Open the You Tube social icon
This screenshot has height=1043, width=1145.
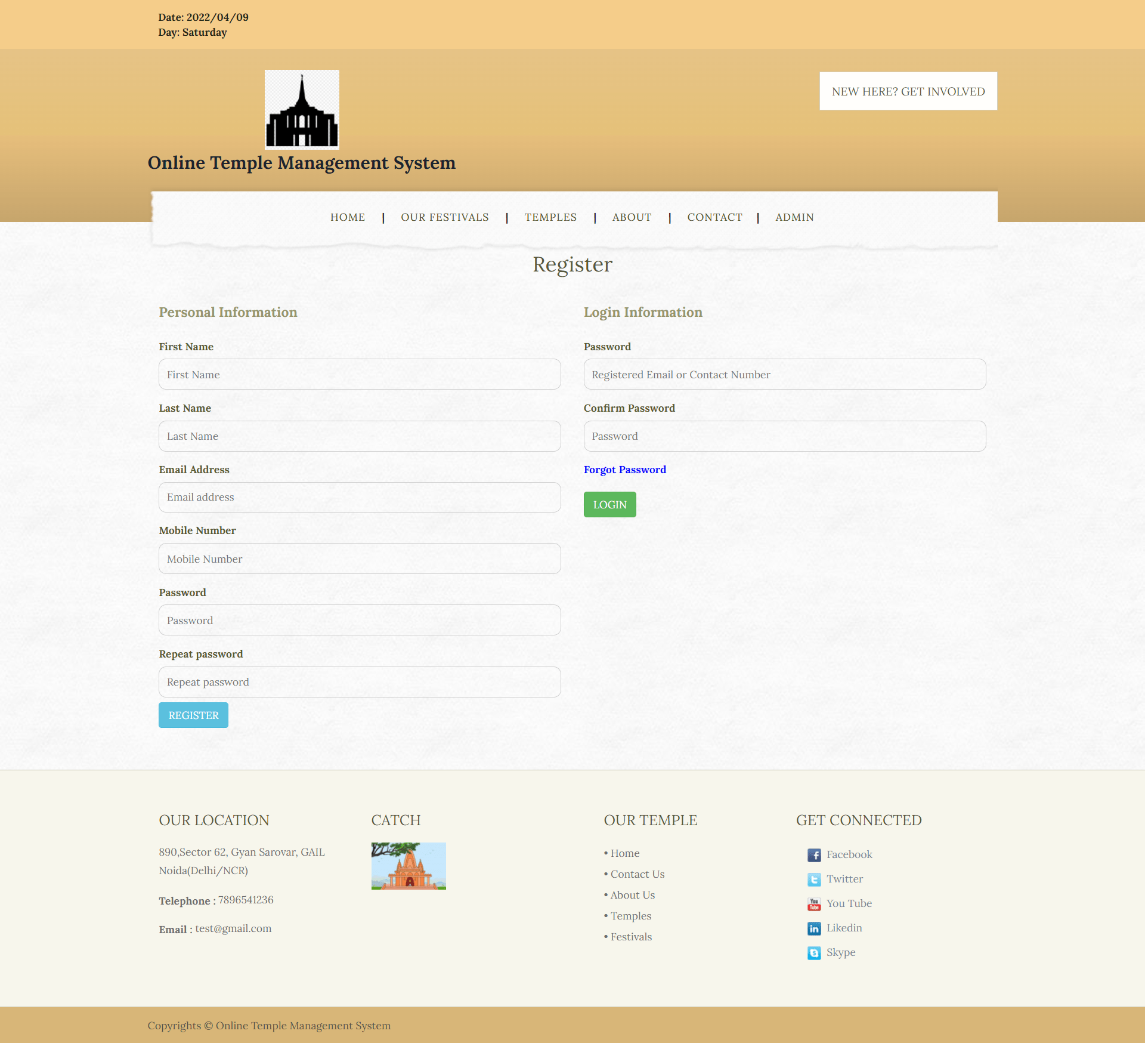click(815, 904)
